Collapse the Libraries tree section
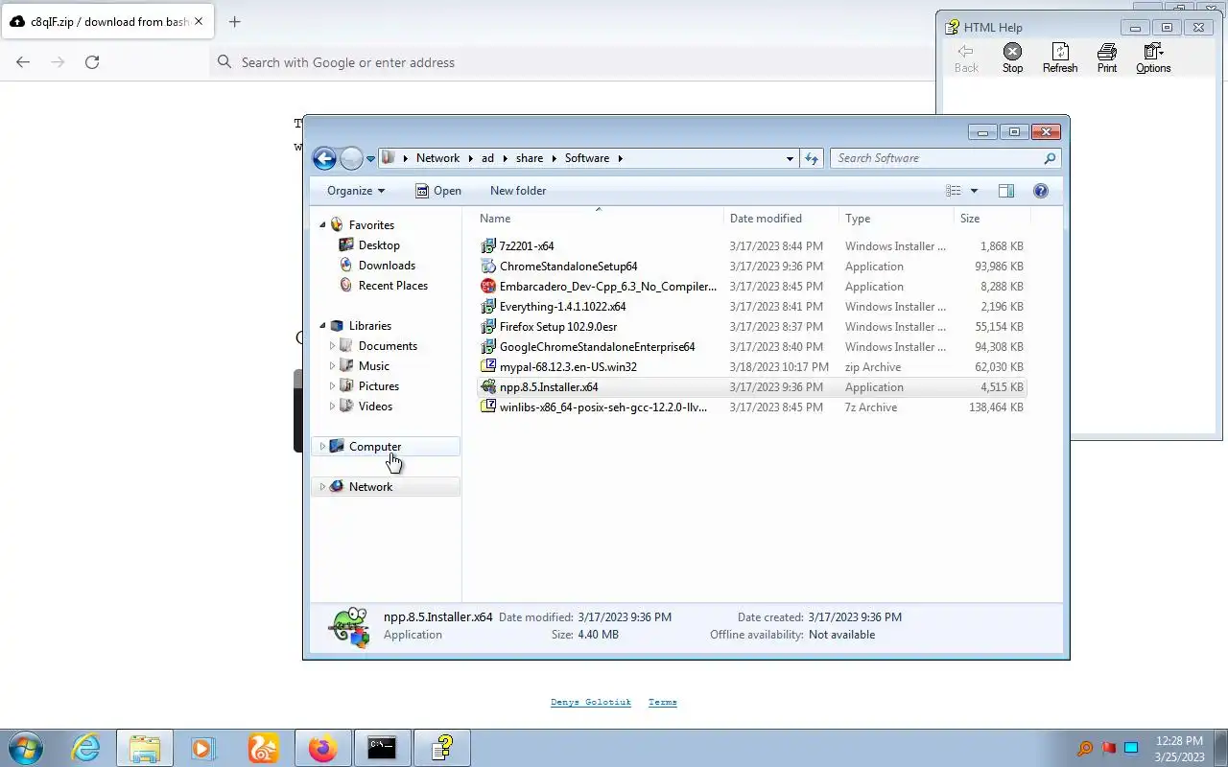 [322, 326]
